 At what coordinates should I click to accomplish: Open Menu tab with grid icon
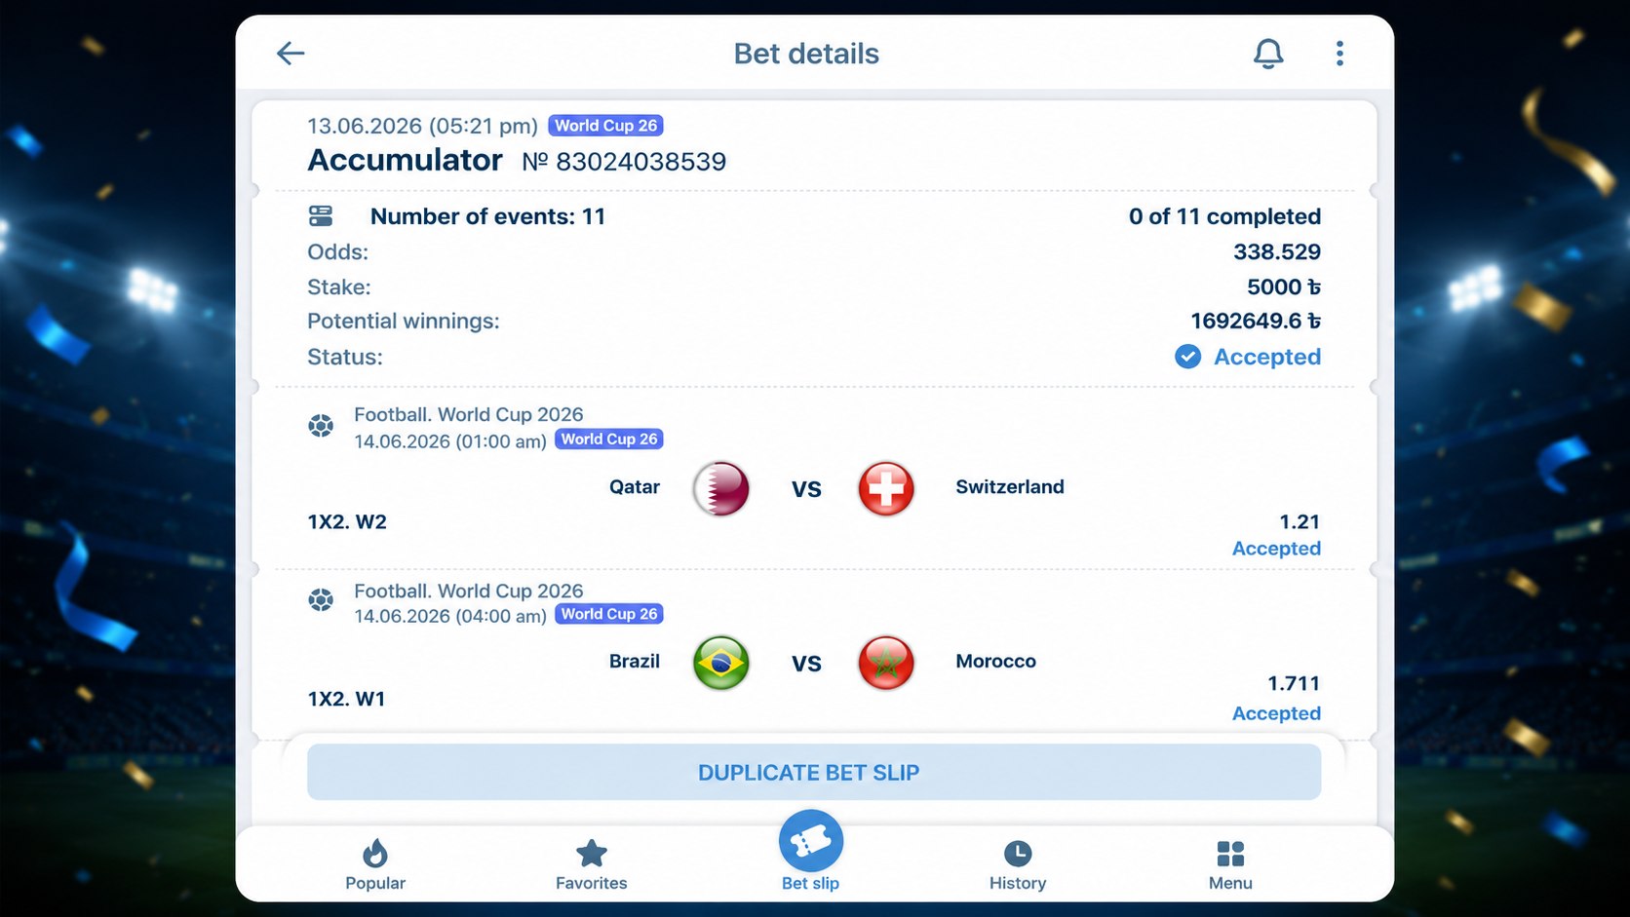1230,864
